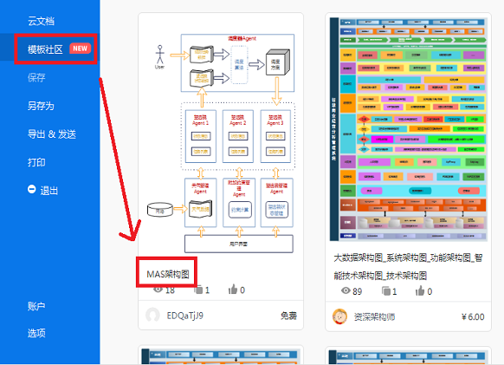504x365 pixels.
Task: Click the 免费 label
Action: pos(288,316)
